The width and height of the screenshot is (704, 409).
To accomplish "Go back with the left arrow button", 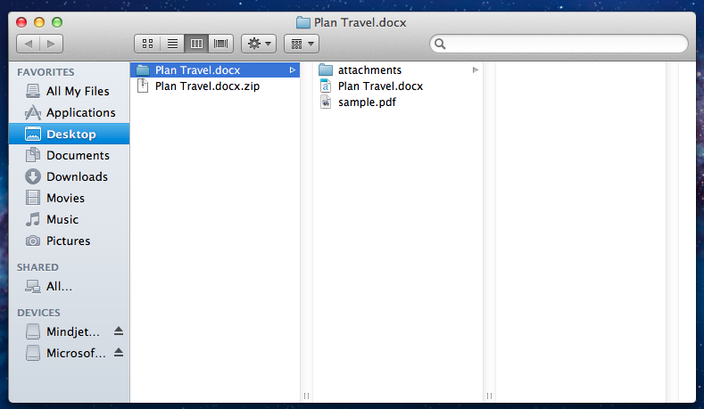I will pos(29,44).
